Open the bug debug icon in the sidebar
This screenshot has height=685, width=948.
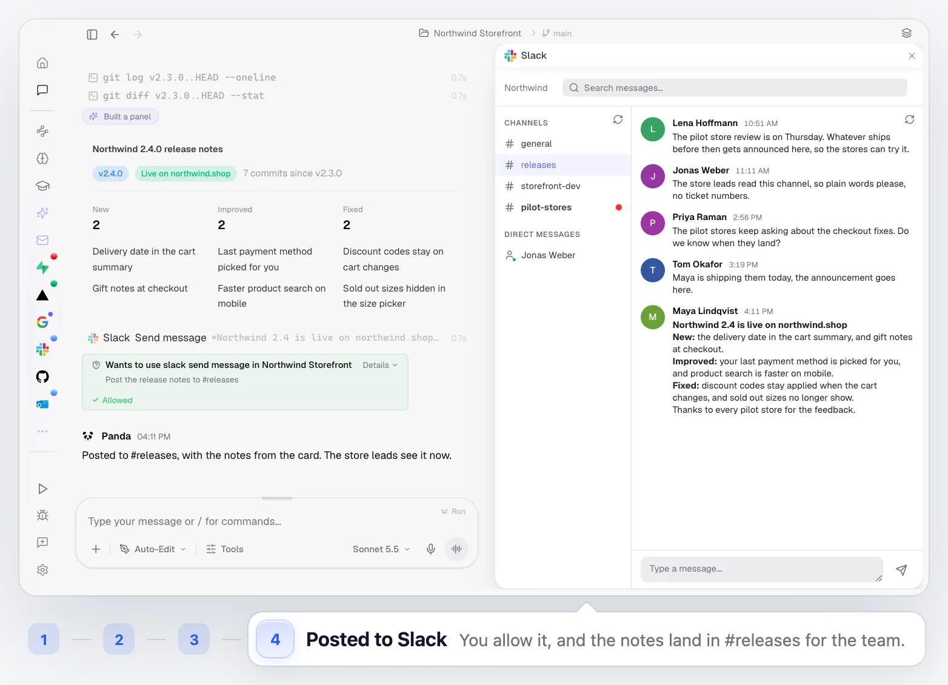tap(42, 515)
